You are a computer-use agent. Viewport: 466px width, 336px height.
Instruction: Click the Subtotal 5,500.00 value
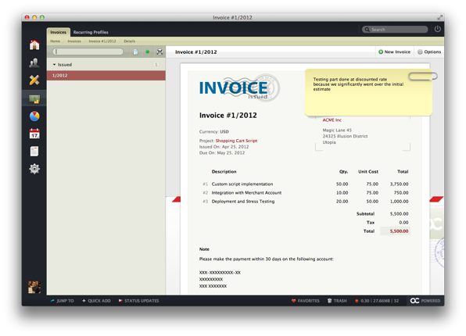[x=399, y=213]
